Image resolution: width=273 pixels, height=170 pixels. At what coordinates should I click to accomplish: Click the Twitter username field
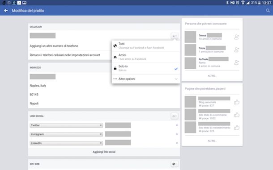click(118, 125)
